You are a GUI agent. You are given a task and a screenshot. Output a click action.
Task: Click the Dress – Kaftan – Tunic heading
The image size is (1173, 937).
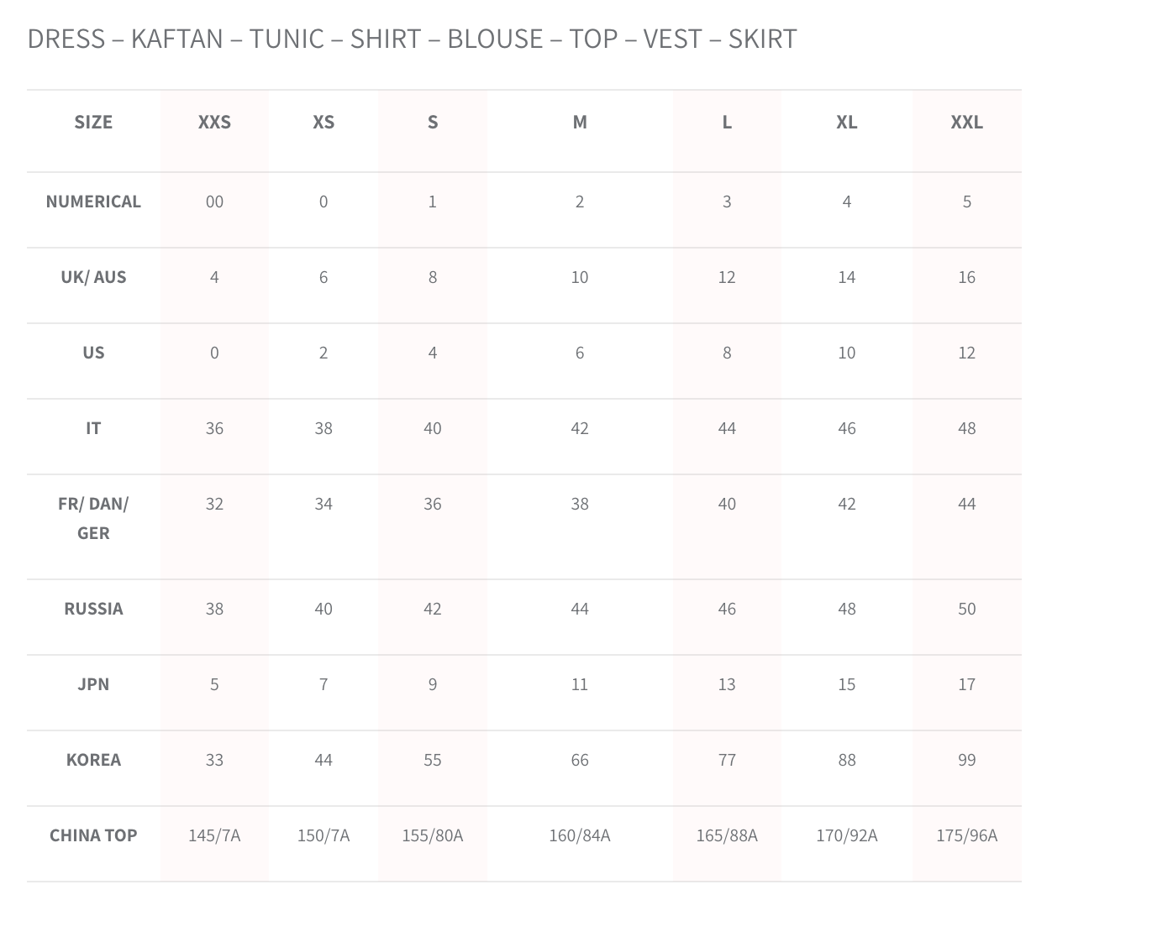[x=412, y=39]
